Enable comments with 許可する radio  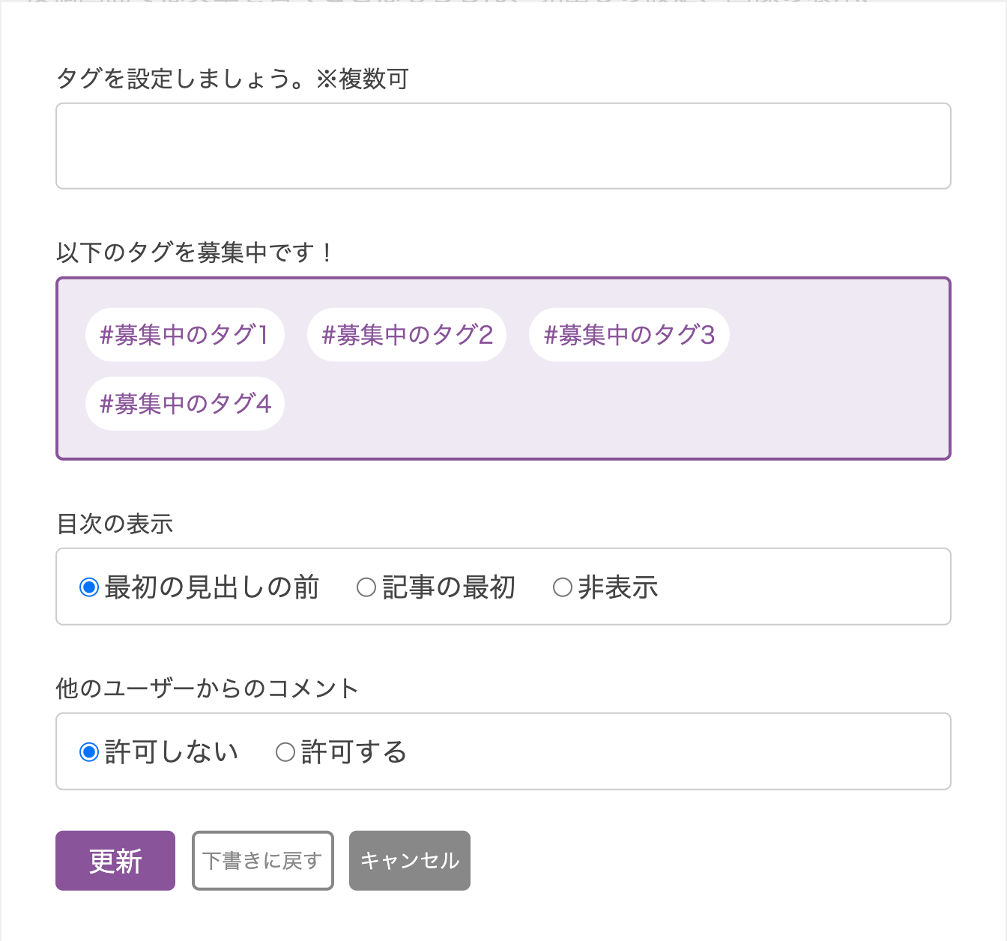(x=285, y=751)
